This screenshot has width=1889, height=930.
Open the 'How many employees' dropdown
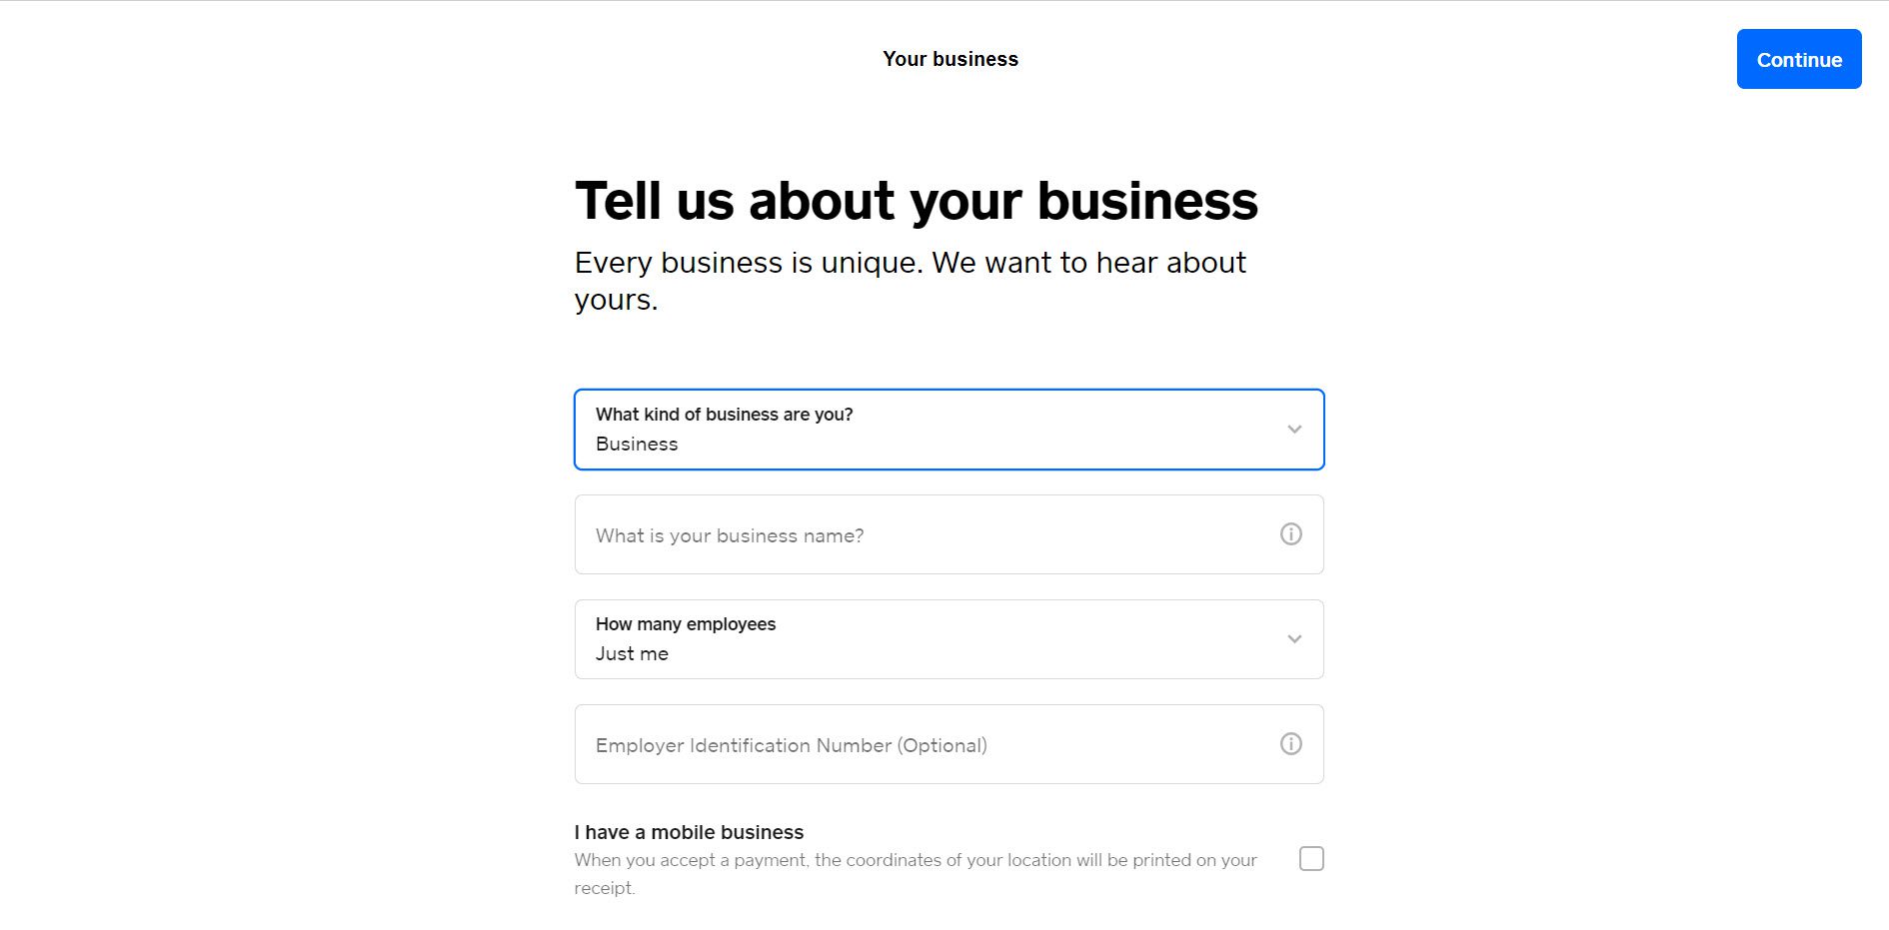click(x=949, y=639)
